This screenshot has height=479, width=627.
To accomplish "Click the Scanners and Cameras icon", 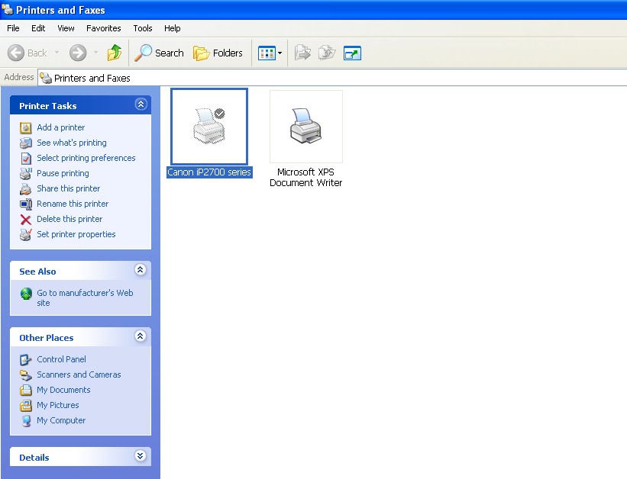I will tap(26, 375).
